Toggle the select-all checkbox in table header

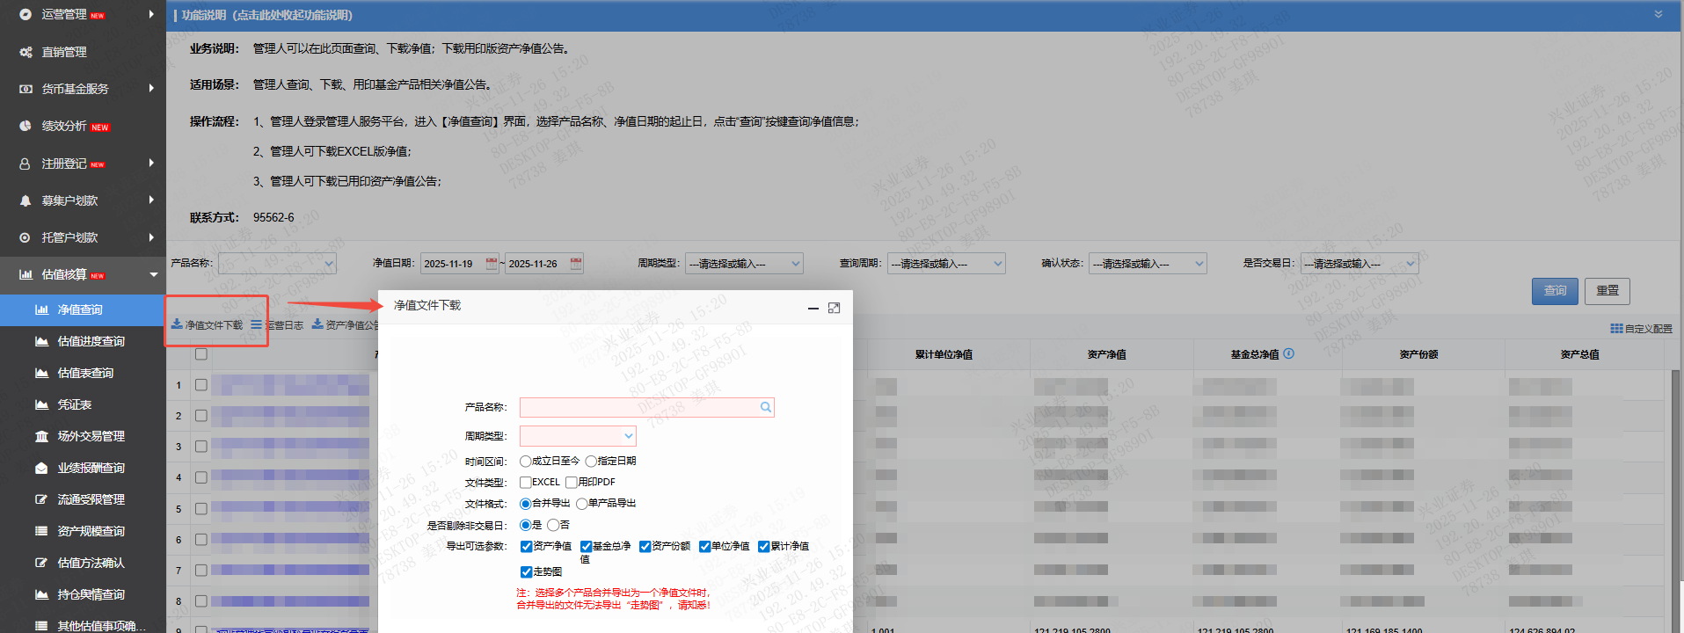pos(201,353)
